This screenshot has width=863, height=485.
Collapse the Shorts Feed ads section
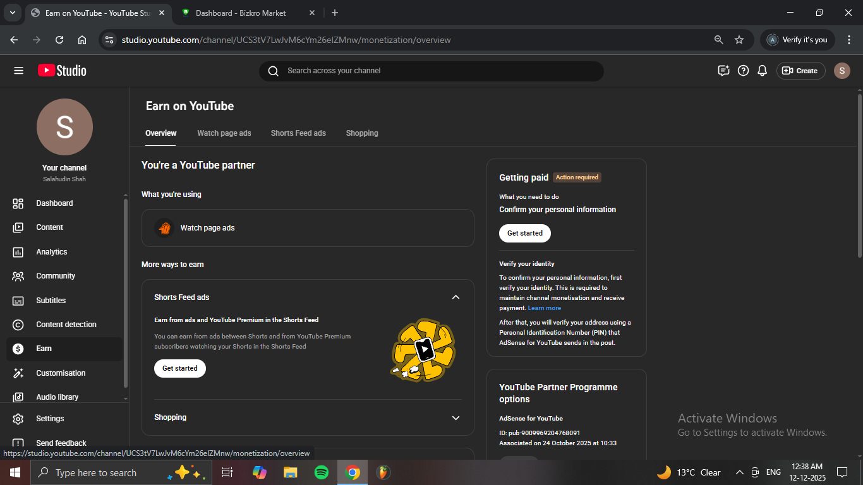pyautogui.click(x=456, y=297)
